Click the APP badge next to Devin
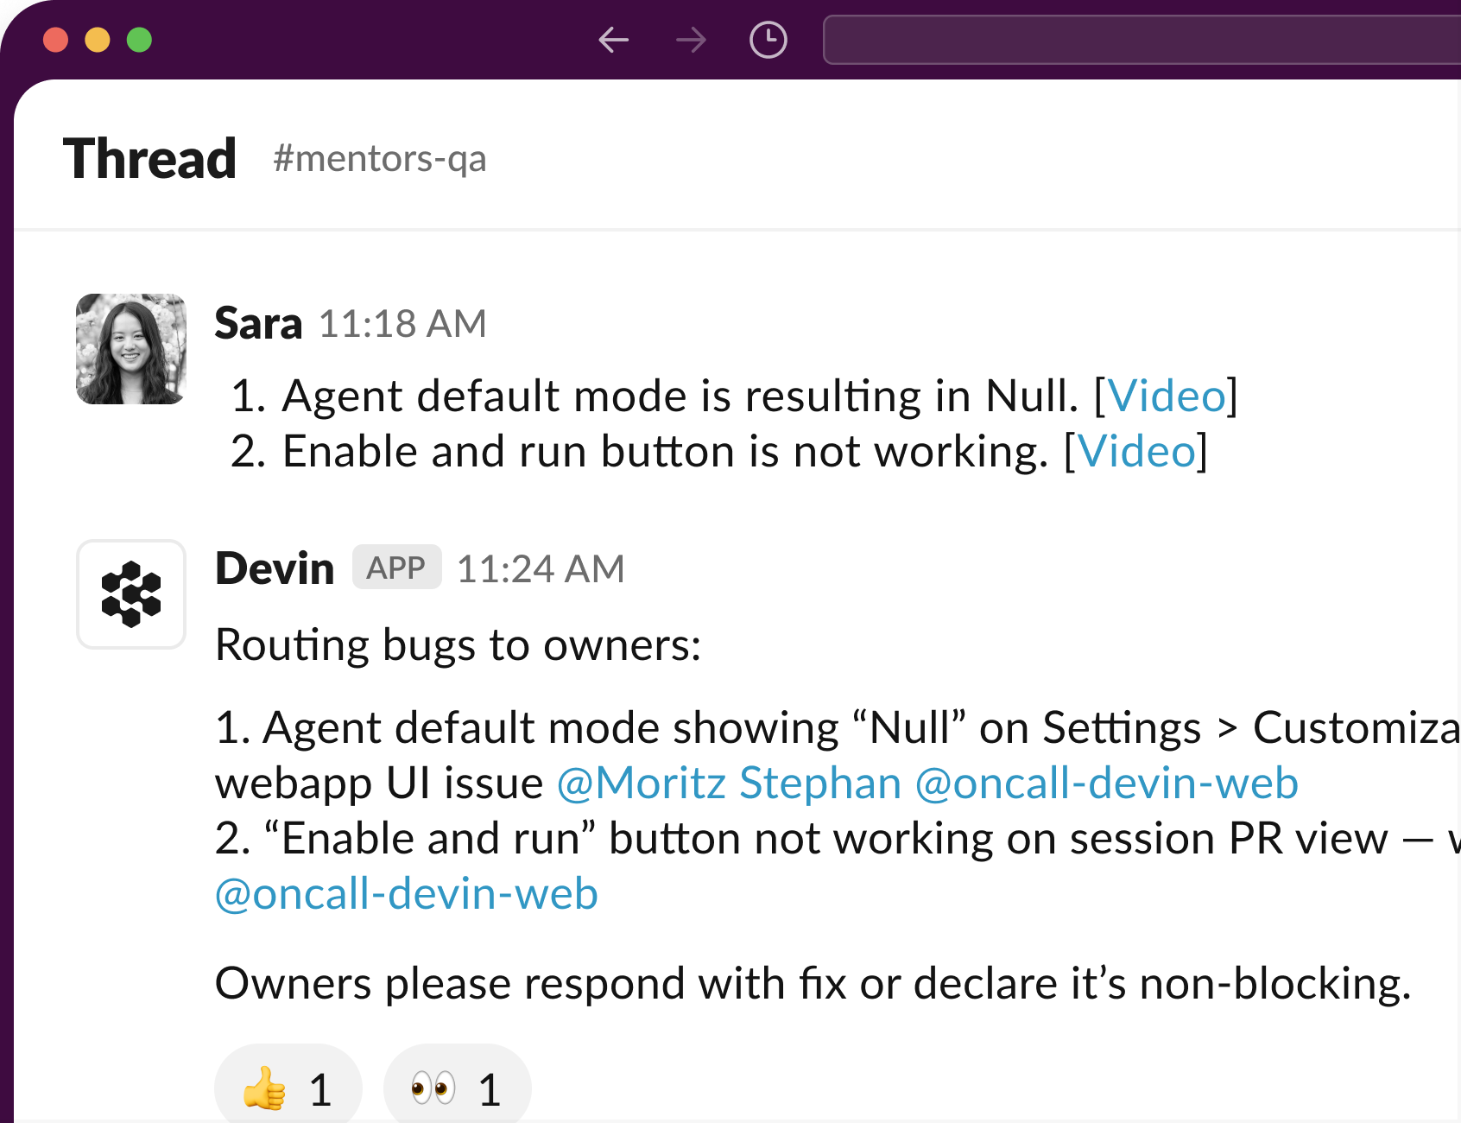 396,568
